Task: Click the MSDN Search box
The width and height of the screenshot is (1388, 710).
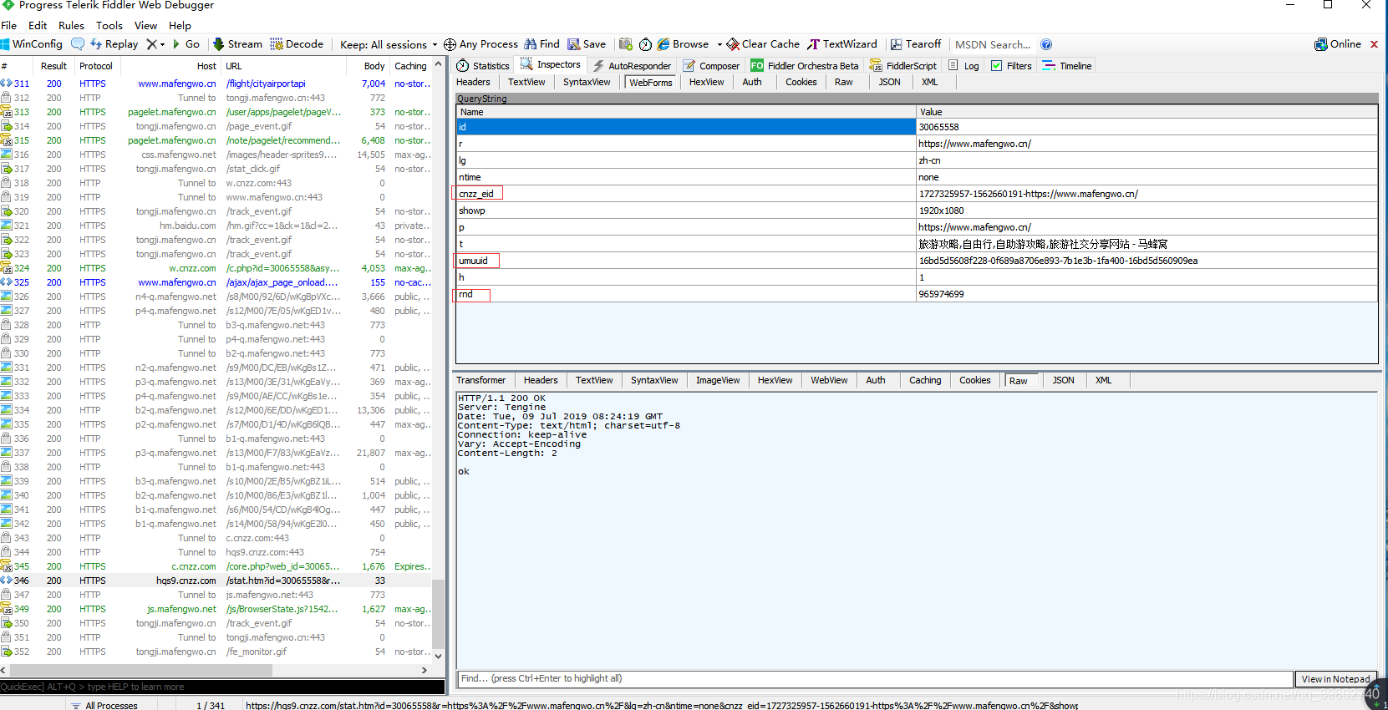Action: [x=993, y=44]
